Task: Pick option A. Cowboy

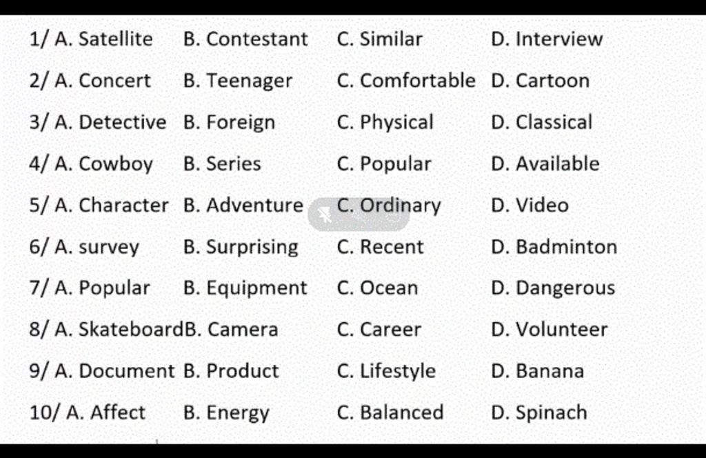Action: pyautogui.click(x=103, y=164)
